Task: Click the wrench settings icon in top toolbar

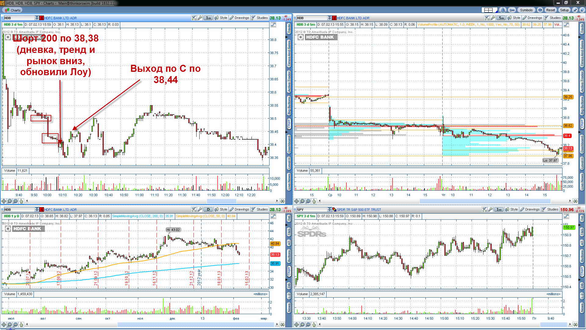Action: (512, 10)
